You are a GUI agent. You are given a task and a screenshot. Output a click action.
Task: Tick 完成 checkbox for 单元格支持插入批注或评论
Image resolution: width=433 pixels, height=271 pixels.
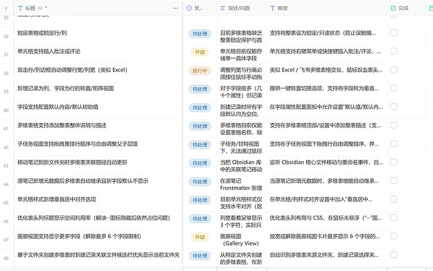click(394, 51)
